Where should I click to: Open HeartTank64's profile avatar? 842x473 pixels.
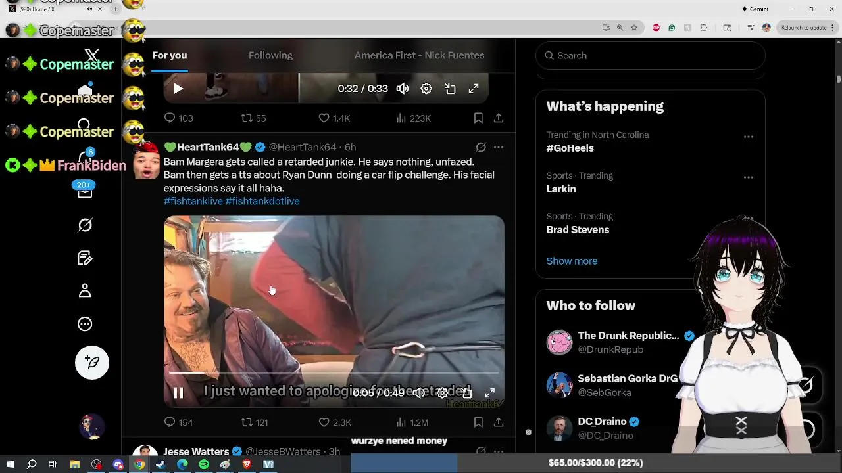coord(146,160)
